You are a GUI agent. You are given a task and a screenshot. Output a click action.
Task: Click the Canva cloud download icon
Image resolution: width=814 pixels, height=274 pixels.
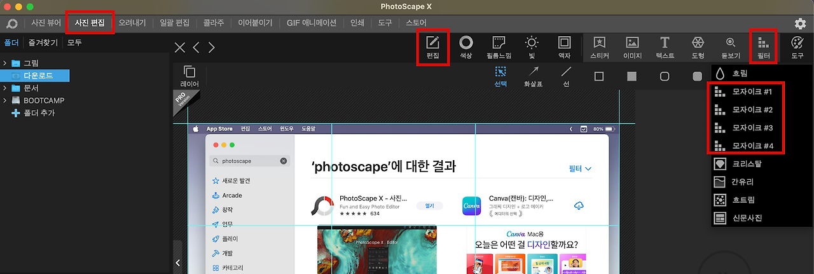[x=579, y=206]
